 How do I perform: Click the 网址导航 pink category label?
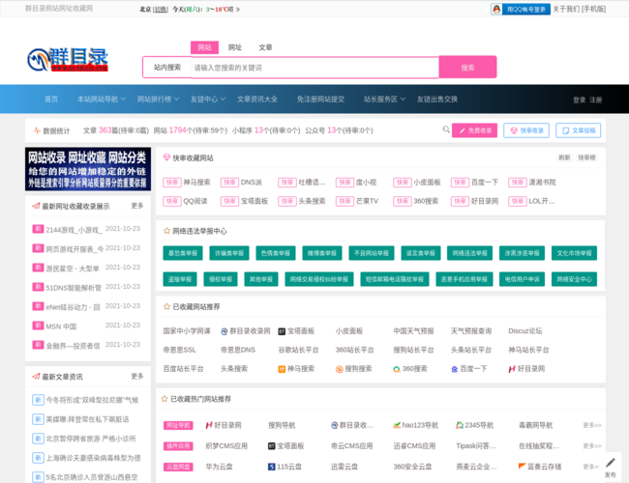178,425
